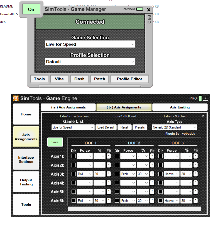
Task: Toggle Axis5b DOF 2 filter button
Action: click(152, 192)
